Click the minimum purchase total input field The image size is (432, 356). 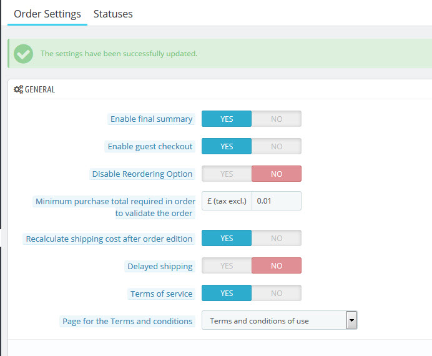[x=276, y=201]
